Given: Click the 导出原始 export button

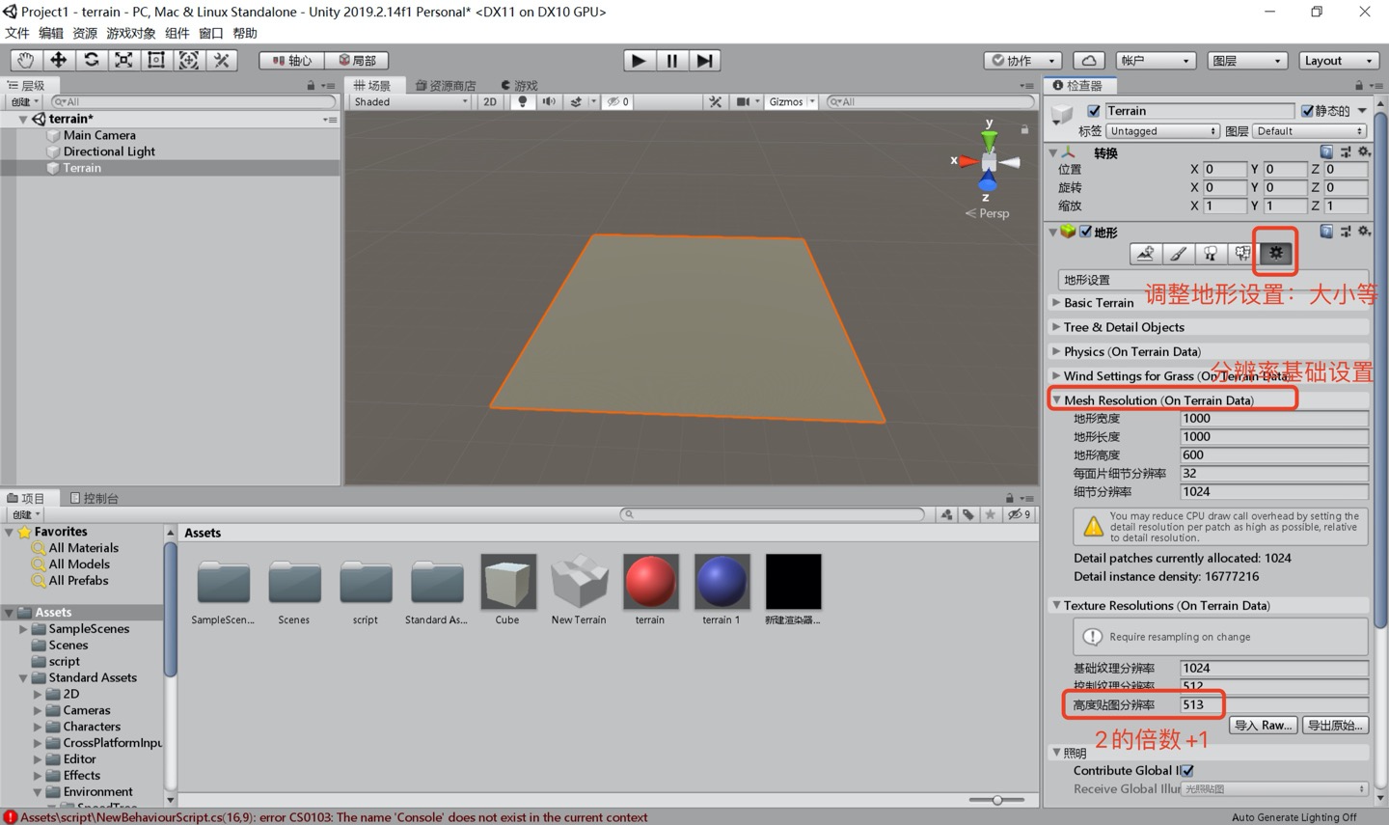Looking at the screenshot, I should (1335, 726).
